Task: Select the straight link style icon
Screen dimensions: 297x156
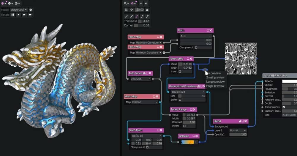Action: click(126, 16)
